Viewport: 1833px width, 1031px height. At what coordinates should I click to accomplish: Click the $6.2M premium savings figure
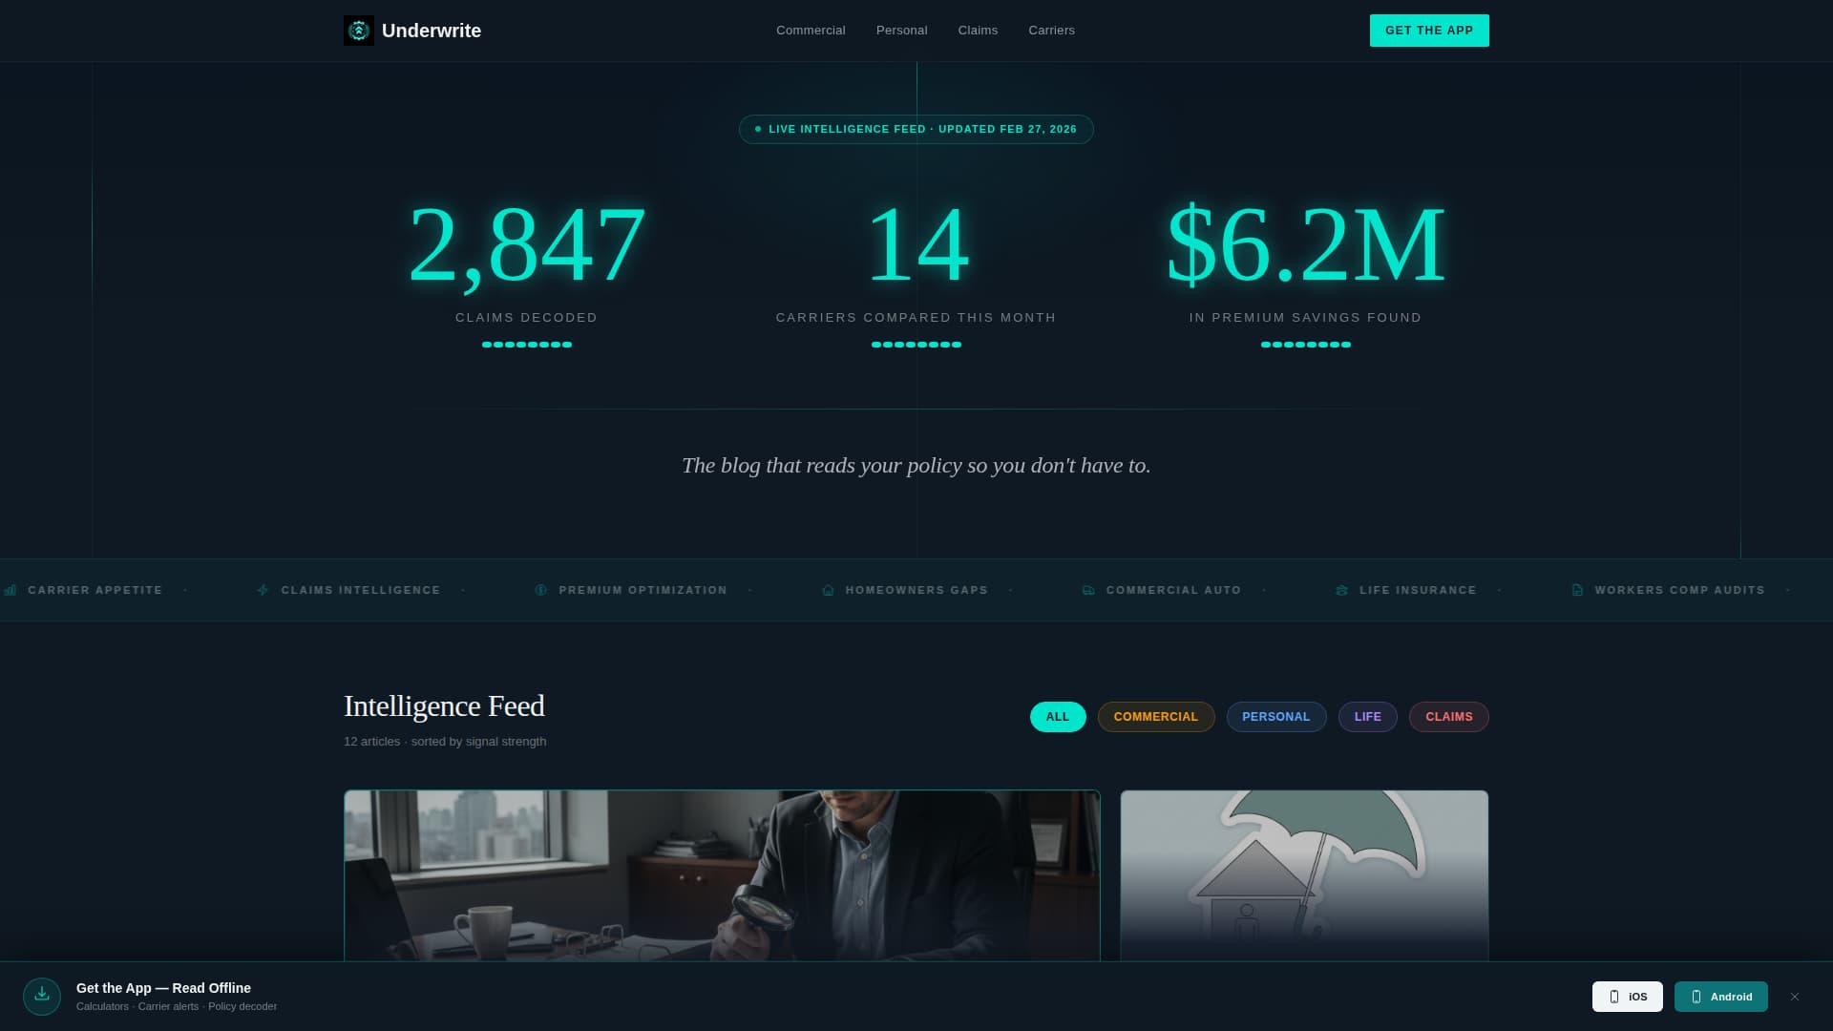click(x=1306, y=245)
